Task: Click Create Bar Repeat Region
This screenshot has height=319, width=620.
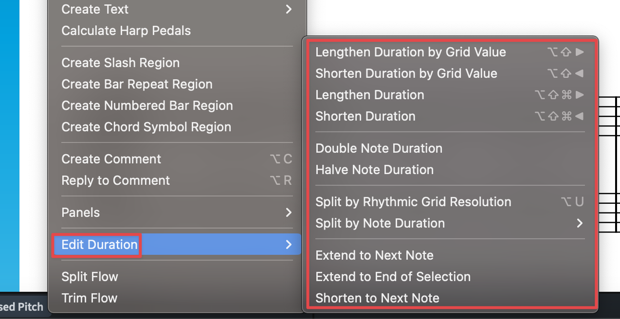Action: [137, 84]
